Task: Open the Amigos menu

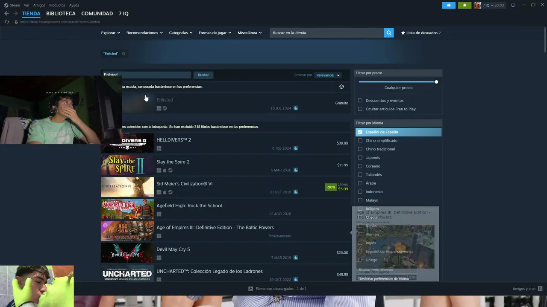Action: [39, 6]
